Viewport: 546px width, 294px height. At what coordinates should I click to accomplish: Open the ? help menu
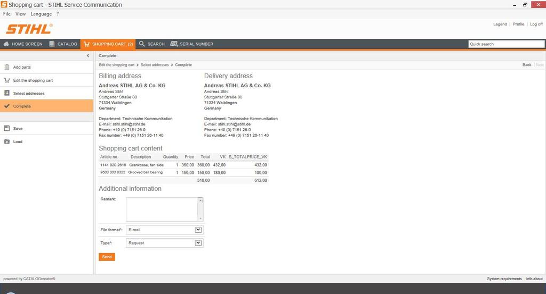(58, 14)
